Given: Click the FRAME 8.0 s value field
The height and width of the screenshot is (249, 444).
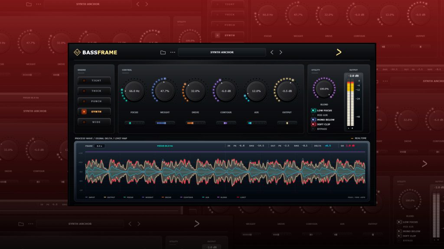Looking at the screenshot, I should (99, 146).
